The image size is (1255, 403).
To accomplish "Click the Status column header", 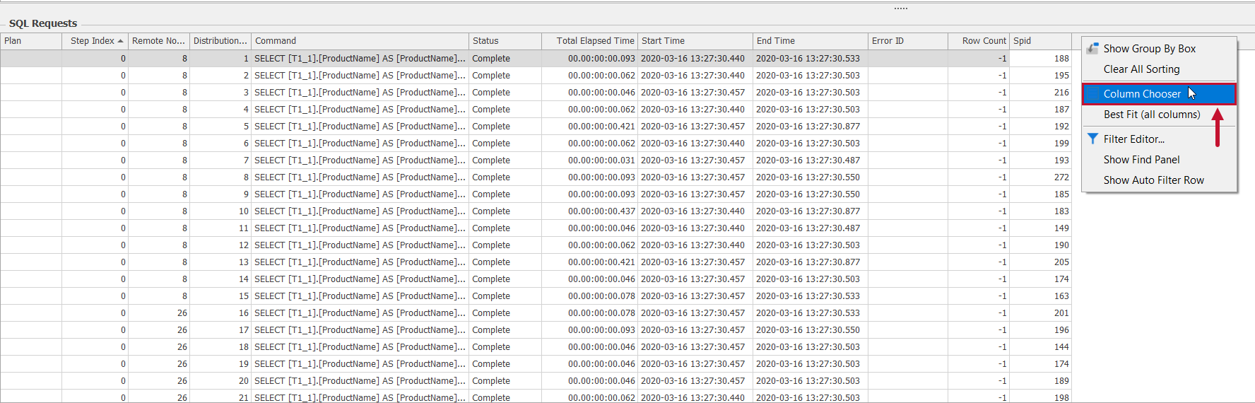I will pyautogui.click(x=504, y=41).
